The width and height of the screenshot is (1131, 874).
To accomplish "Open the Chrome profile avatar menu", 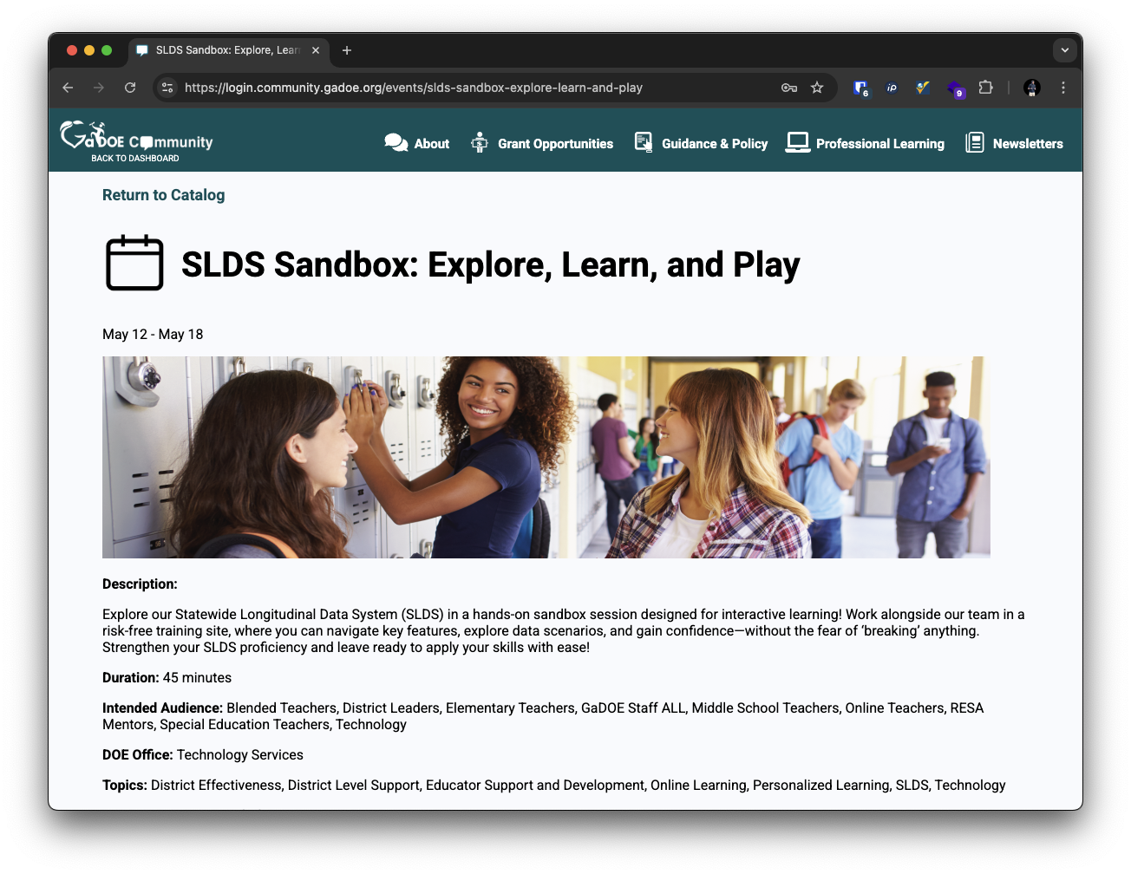I will [1031, 88].
